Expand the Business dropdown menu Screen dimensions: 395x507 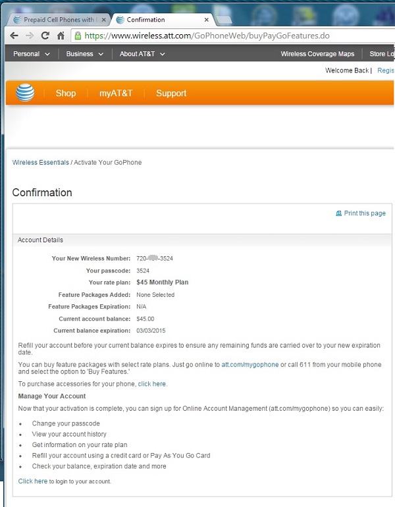[x=85, y=54]
